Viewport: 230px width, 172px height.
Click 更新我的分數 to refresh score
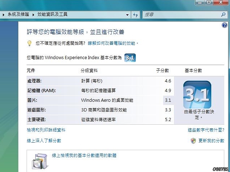(x=211, y=141)
